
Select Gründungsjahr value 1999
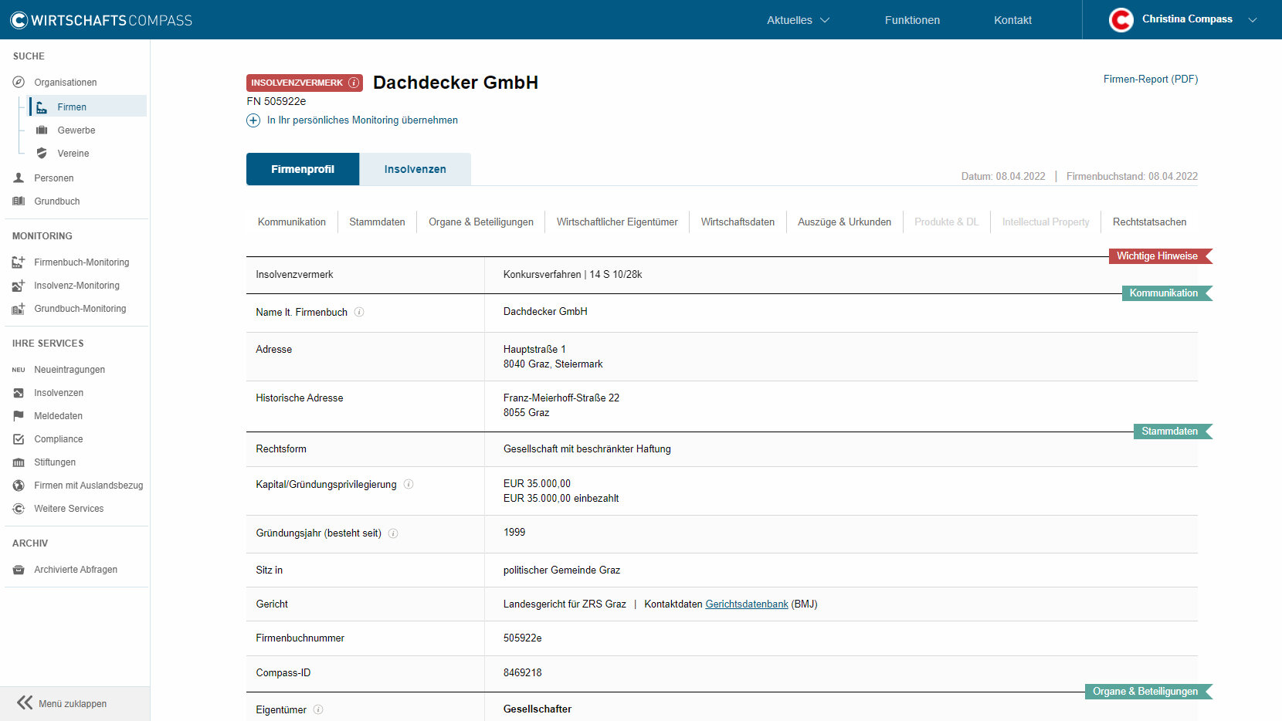[514, 532]
